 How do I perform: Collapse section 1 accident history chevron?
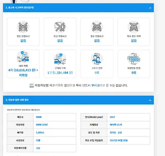pyautogui.click(x=150, y=8)
